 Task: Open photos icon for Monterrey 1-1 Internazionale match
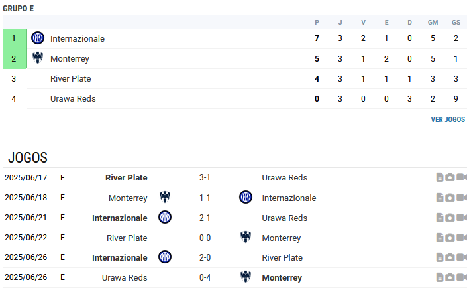[450, 198]
